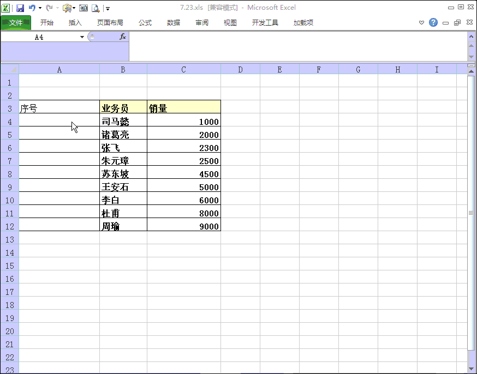Image resolution: width=477 pixels, height=374 pixels.
Task: Select column A header
Action: point(59,70)
